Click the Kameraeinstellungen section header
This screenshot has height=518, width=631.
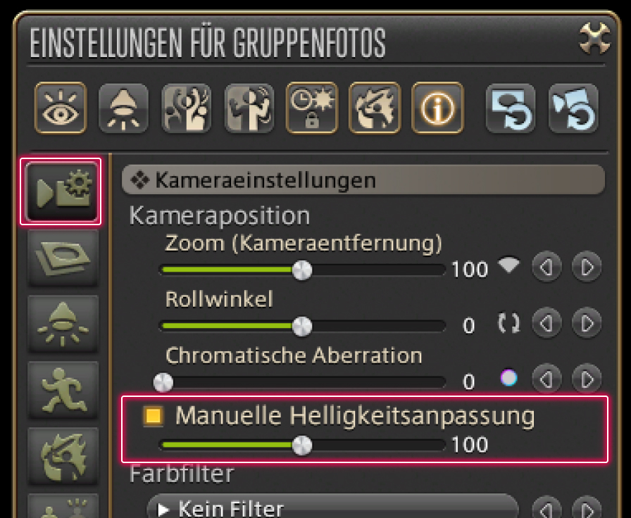(363, 179)
